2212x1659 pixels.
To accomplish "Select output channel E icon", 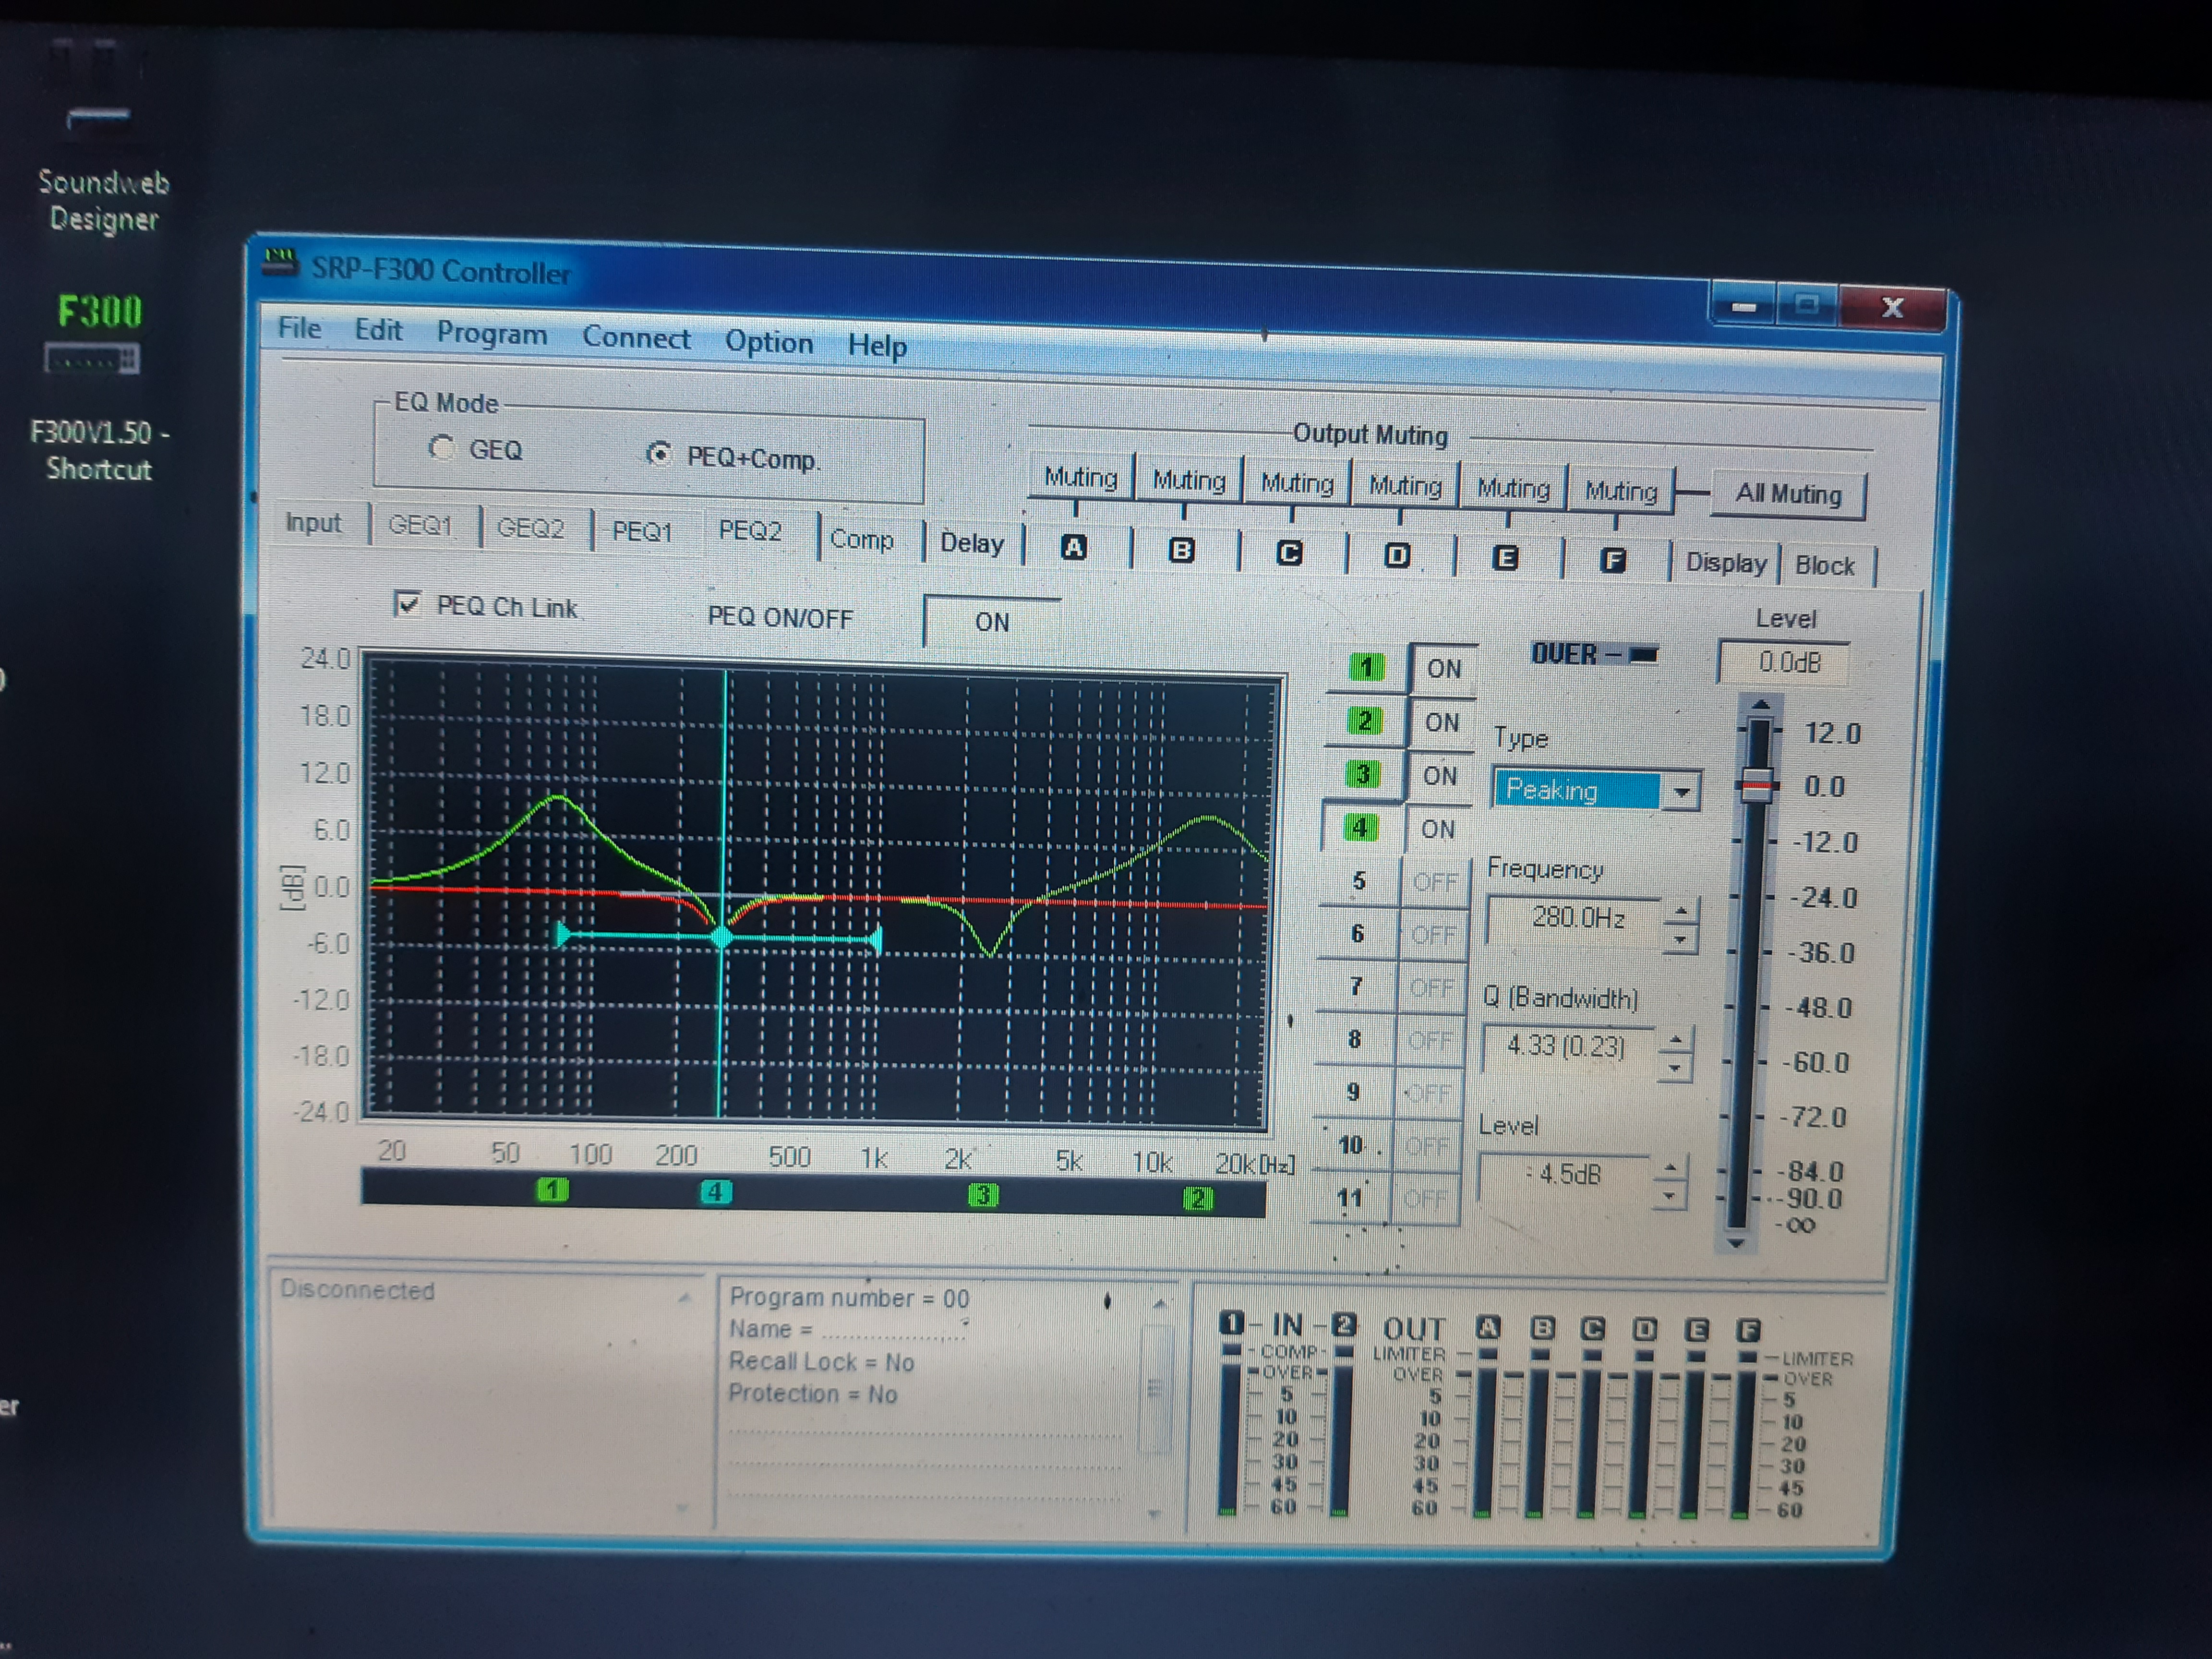I will point(1505,558).
